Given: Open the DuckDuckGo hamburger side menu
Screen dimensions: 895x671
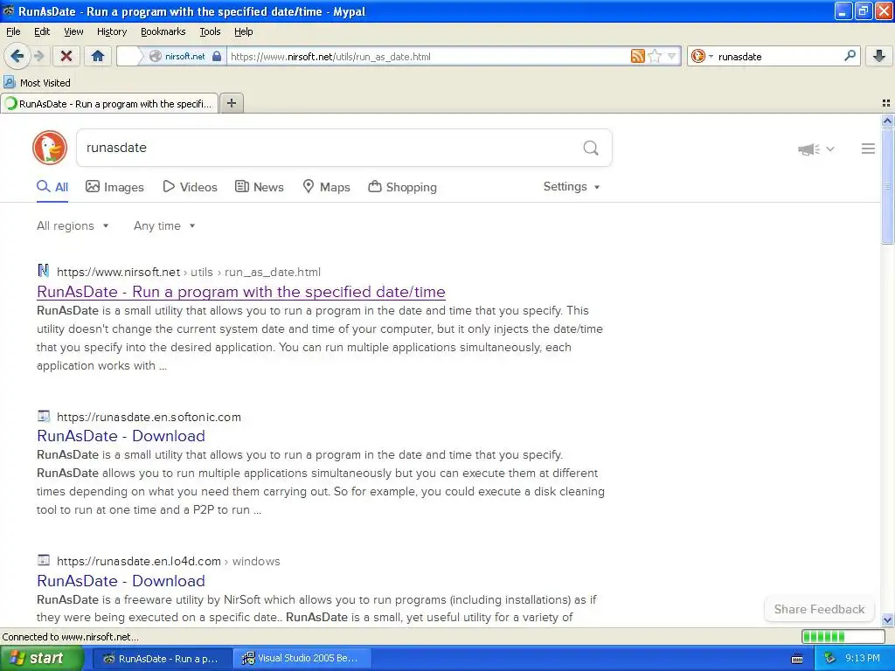Looking at the screenshot, I should click(x=868, y=149).
